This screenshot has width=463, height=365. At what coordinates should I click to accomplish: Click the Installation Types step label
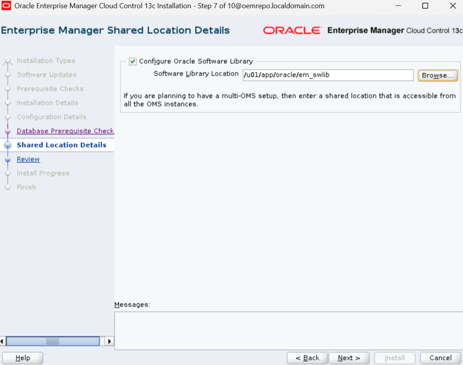tap(46, 61)
